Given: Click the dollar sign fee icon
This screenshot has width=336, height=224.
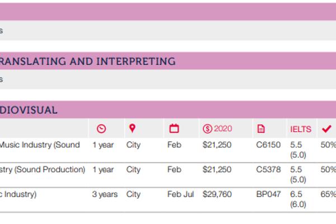Looking at the screenshot, I should [207, 129].
